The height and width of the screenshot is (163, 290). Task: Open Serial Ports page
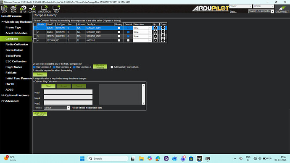click(x=13, y=56)
